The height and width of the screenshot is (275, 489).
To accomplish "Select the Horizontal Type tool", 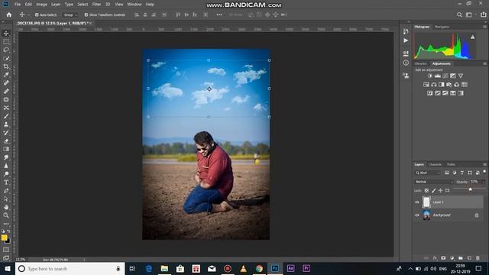I will click(6, 183).
